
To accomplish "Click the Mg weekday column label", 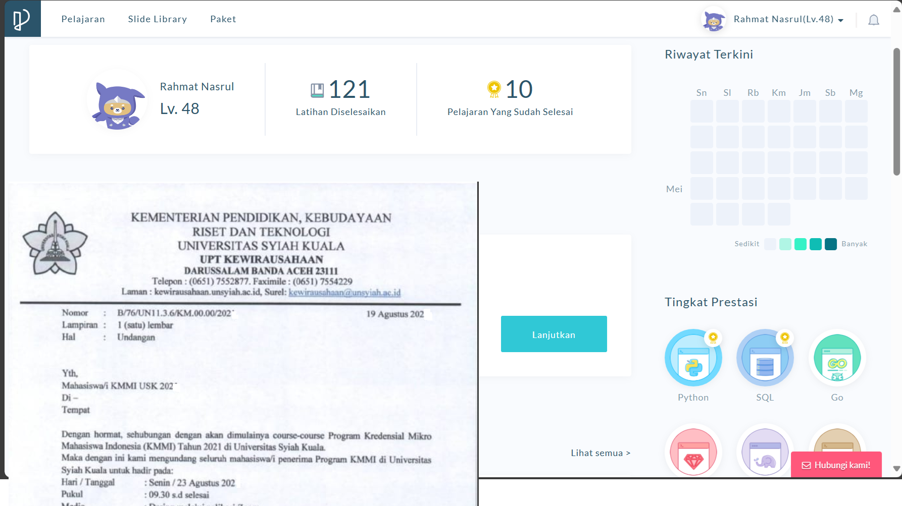I will [x=856, y=93].
